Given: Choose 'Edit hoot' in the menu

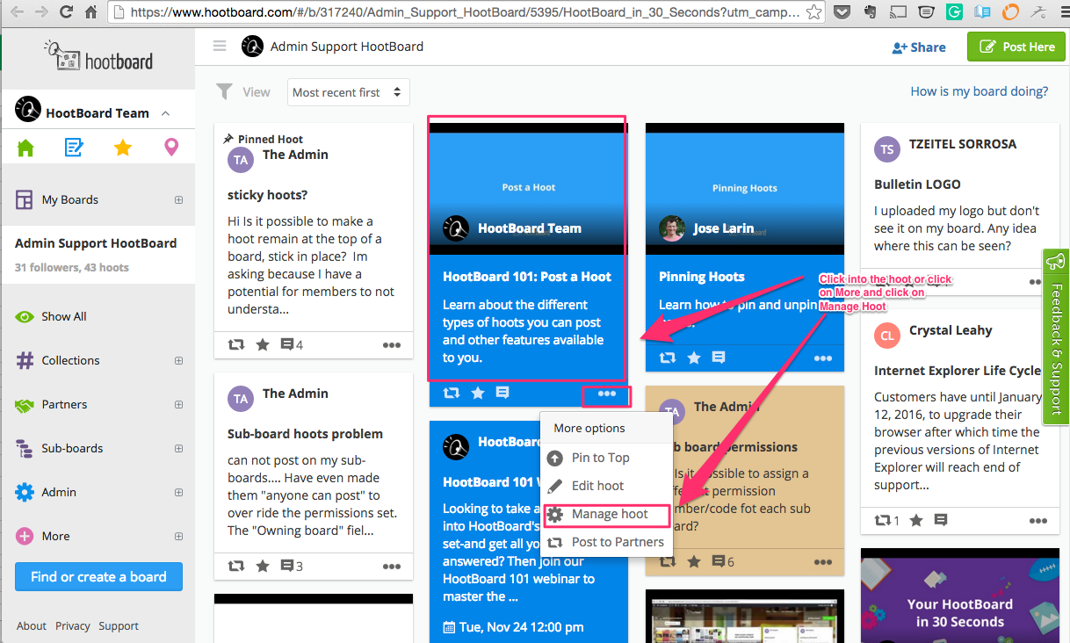Looking at the screenshot, I should click(x=606, y=486).
